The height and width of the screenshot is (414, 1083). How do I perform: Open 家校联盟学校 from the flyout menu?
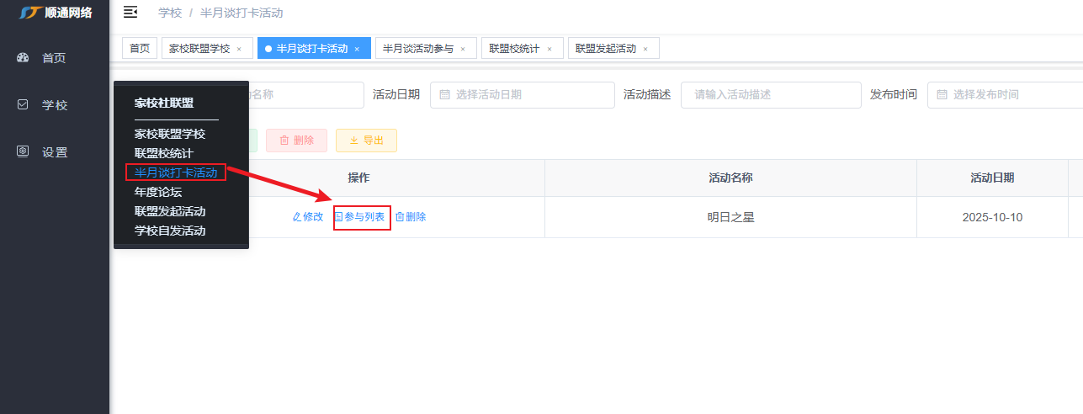(170, 134)
